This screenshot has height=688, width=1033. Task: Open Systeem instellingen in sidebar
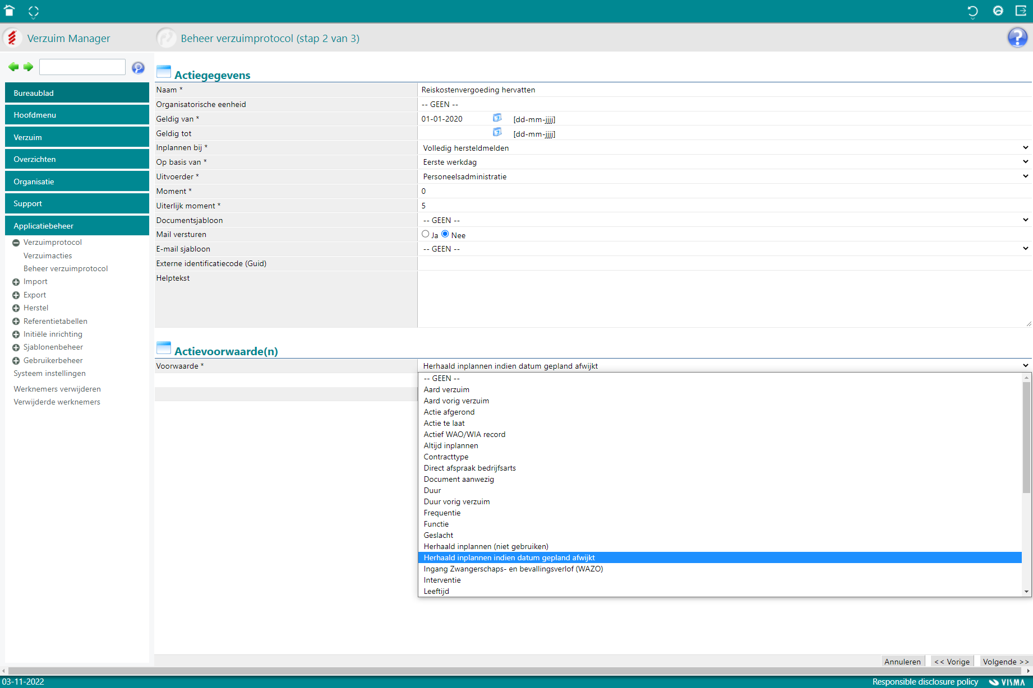tap(50, 374)
